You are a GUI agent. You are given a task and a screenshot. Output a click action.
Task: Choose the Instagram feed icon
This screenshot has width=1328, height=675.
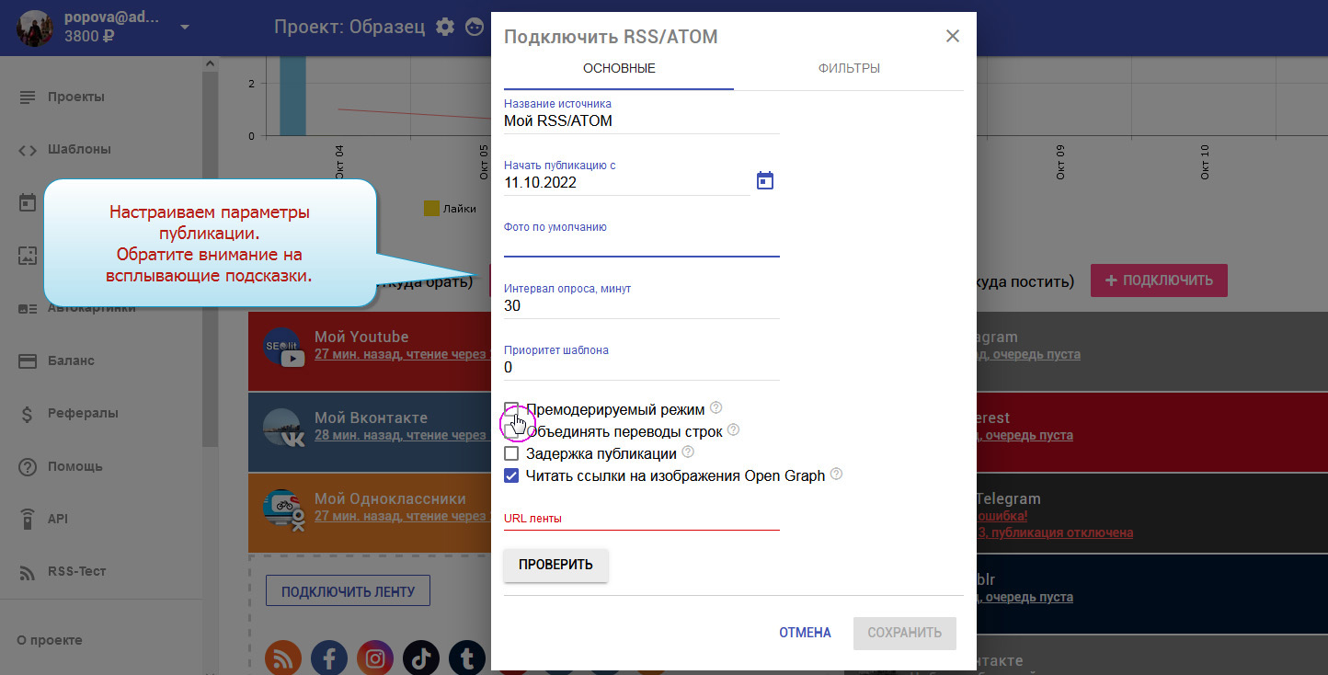point(375,658)
